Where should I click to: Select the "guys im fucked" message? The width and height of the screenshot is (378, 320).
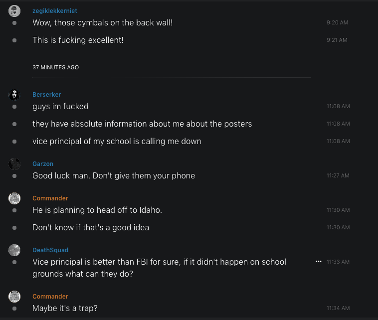click(60, 106)
